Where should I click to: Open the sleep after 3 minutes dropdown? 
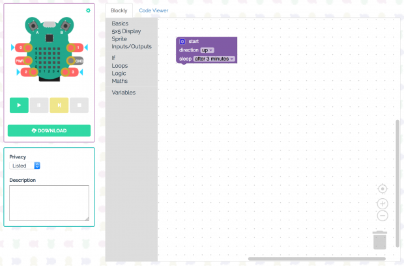(214, 59)
